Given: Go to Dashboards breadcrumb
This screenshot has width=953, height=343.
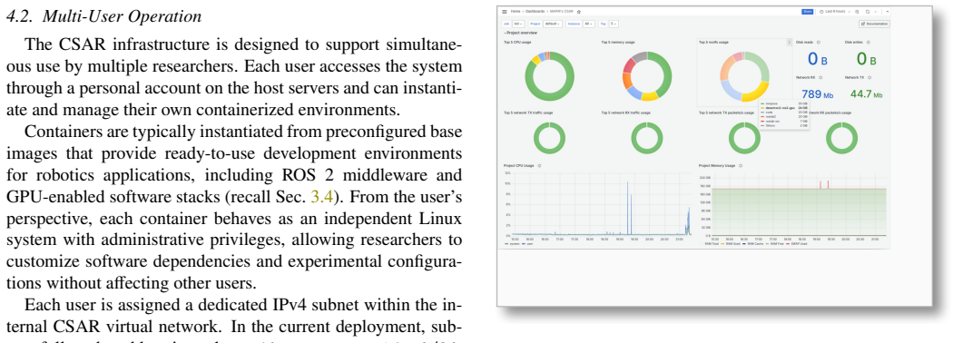Looking at the screenshot, I should point(535,12).
